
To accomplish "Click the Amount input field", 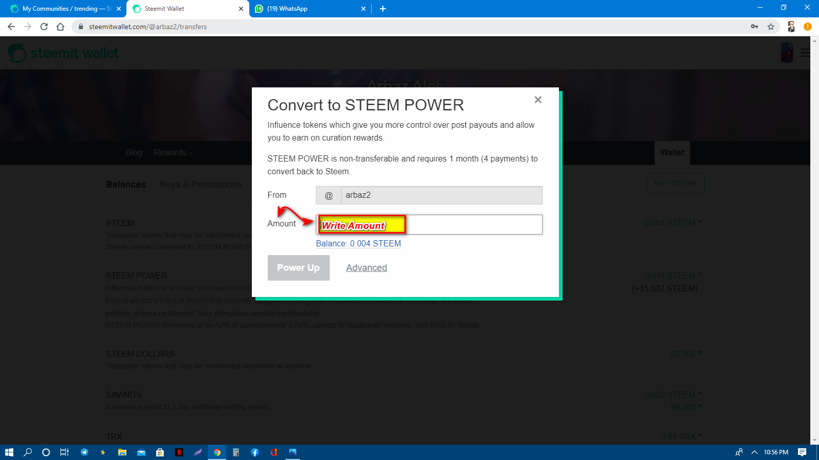I will coord(429,224).
